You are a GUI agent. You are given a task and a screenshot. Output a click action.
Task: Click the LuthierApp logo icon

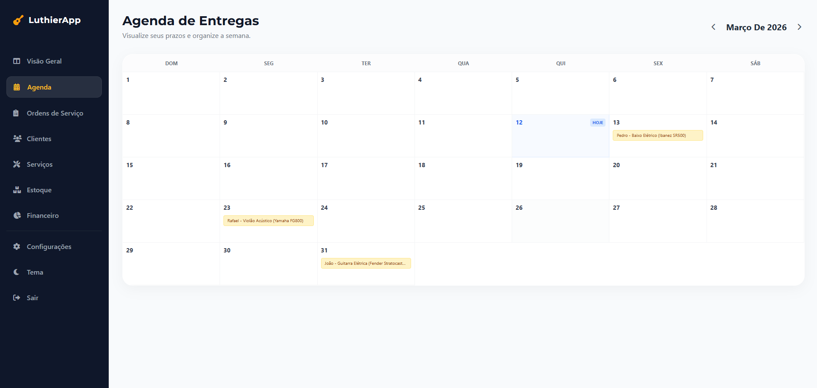18,20
